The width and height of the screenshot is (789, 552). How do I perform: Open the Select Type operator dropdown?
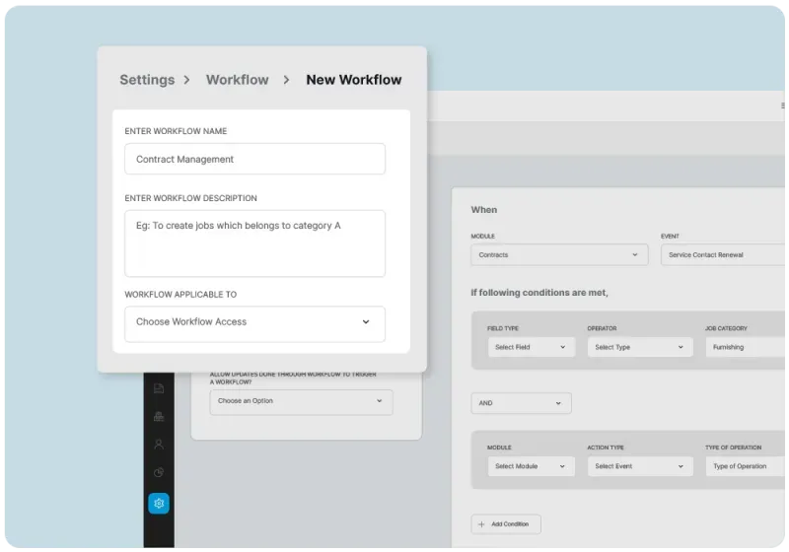tap(640, 347)
